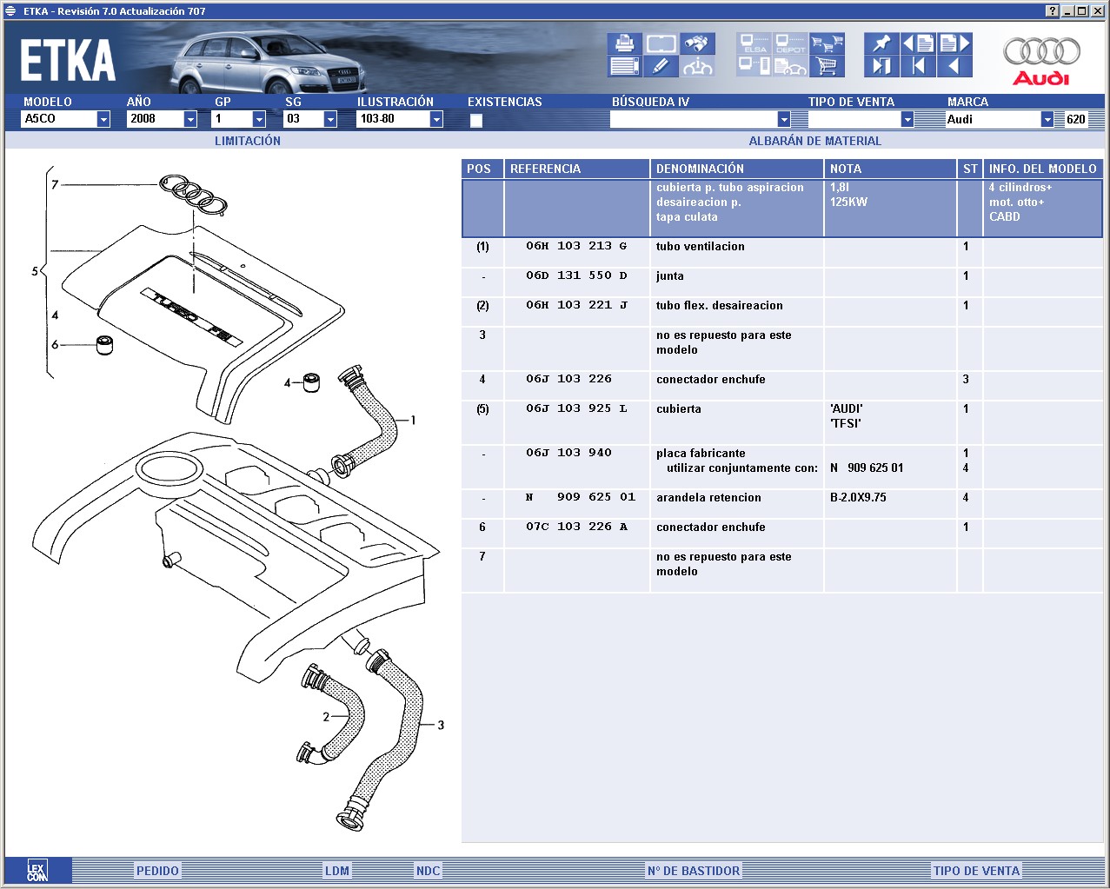Click 'junta' denomination
The height and width of the screenshot is (889, 1110).
point(670,276)
